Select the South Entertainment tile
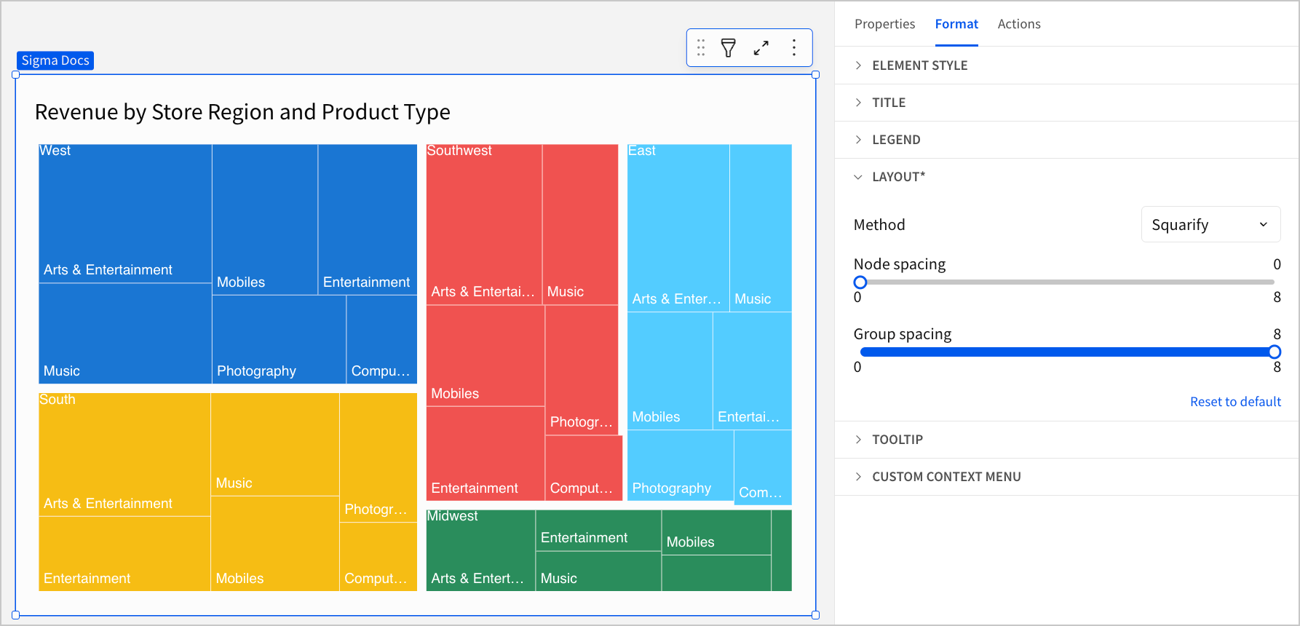 tap(124, 554)
